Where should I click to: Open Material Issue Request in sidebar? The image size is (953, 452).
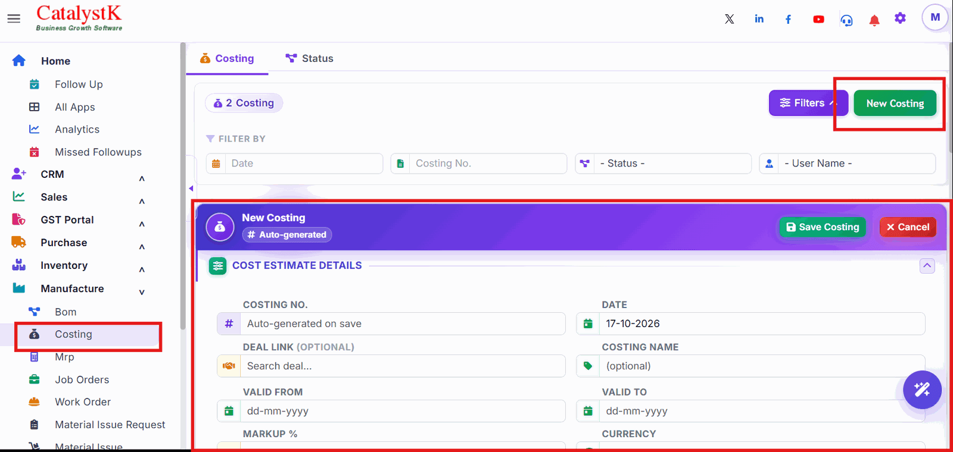pyautogui.click(x=110, y=425)
